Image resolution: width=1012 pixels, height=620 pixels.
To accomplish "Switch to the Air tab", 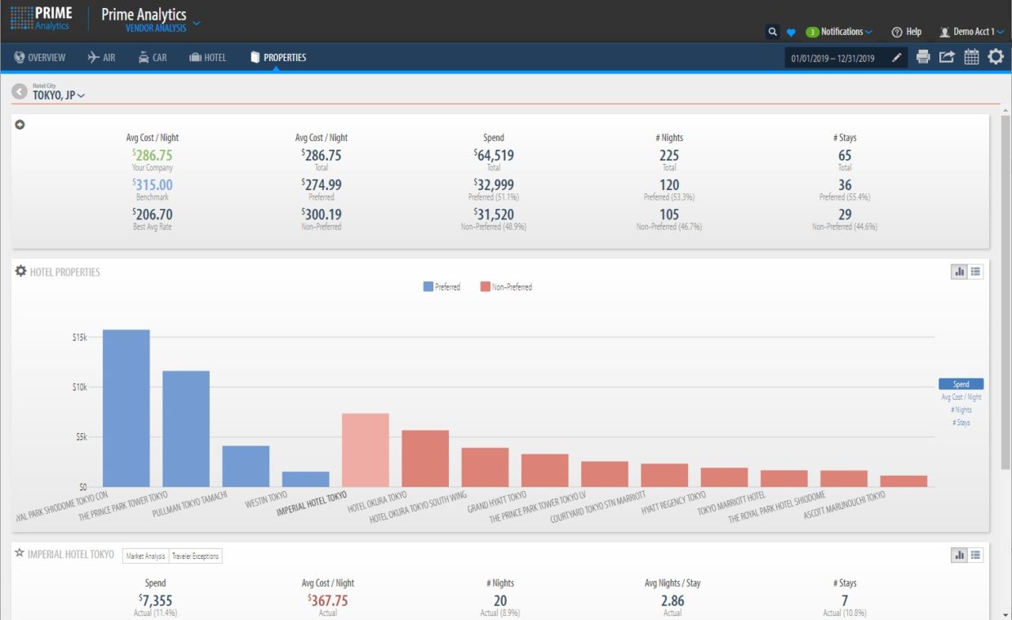I will click(101, 58).
